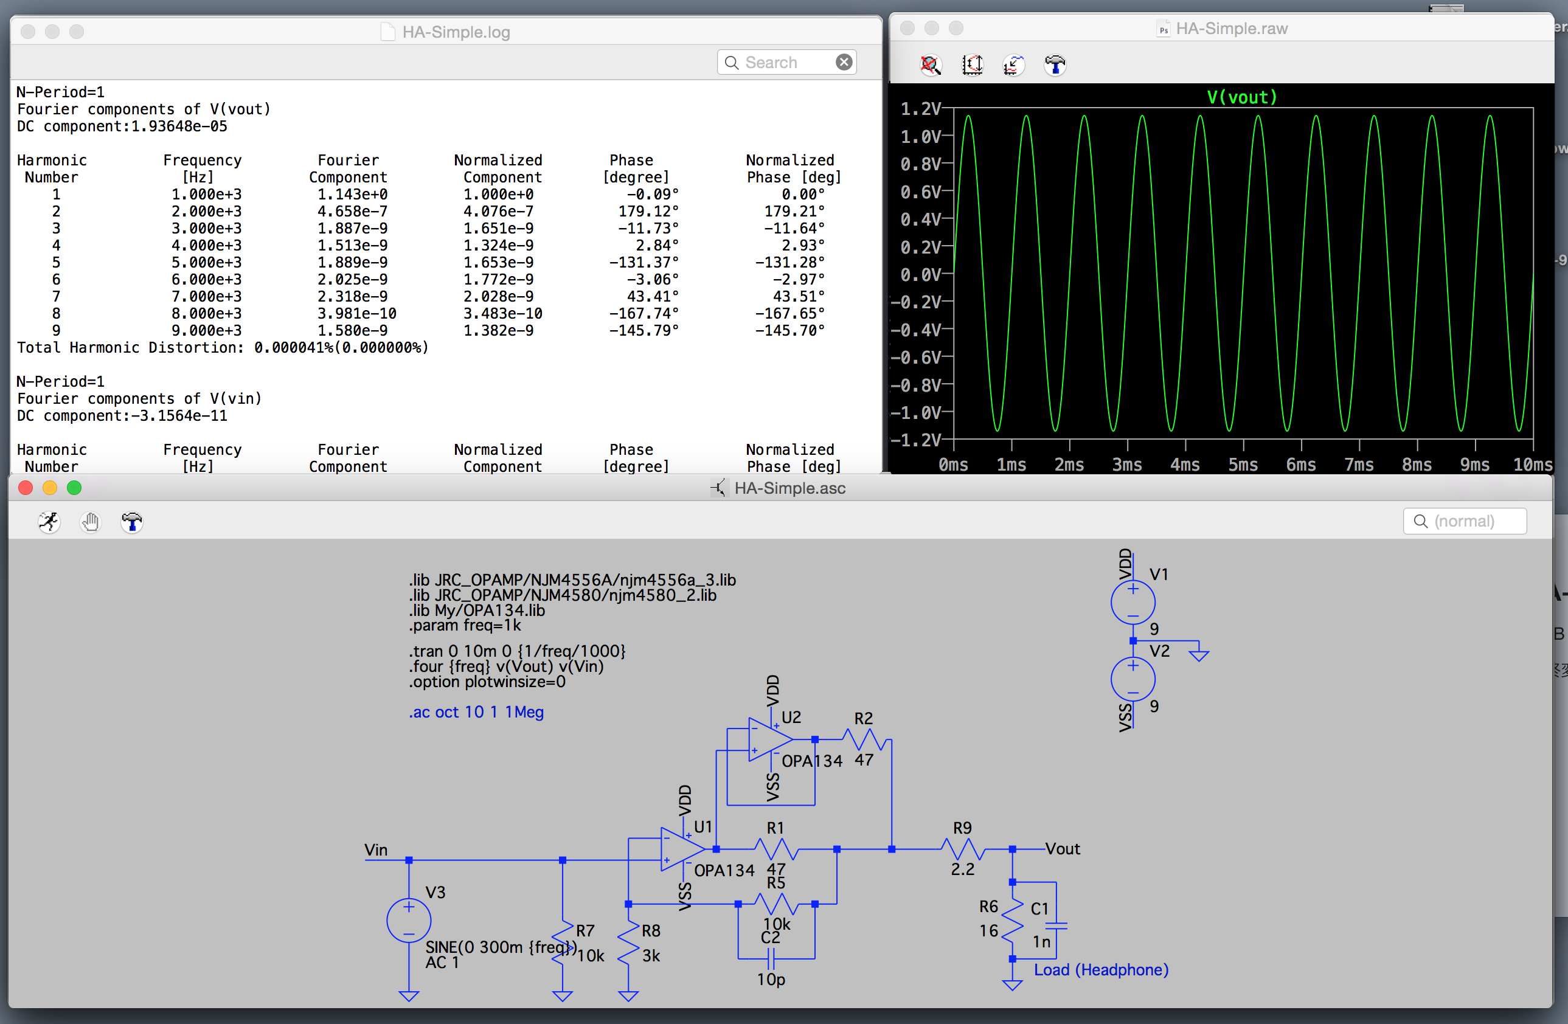The image size is (1568, 1024).
Task: Open schematic Control Panel hammer icon
Action: pos(132,522)
